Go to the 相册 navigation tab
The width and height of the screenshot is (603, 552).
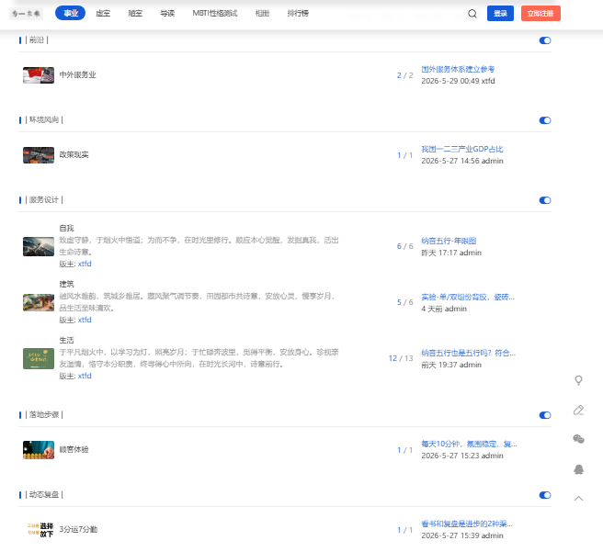point(262,13)
